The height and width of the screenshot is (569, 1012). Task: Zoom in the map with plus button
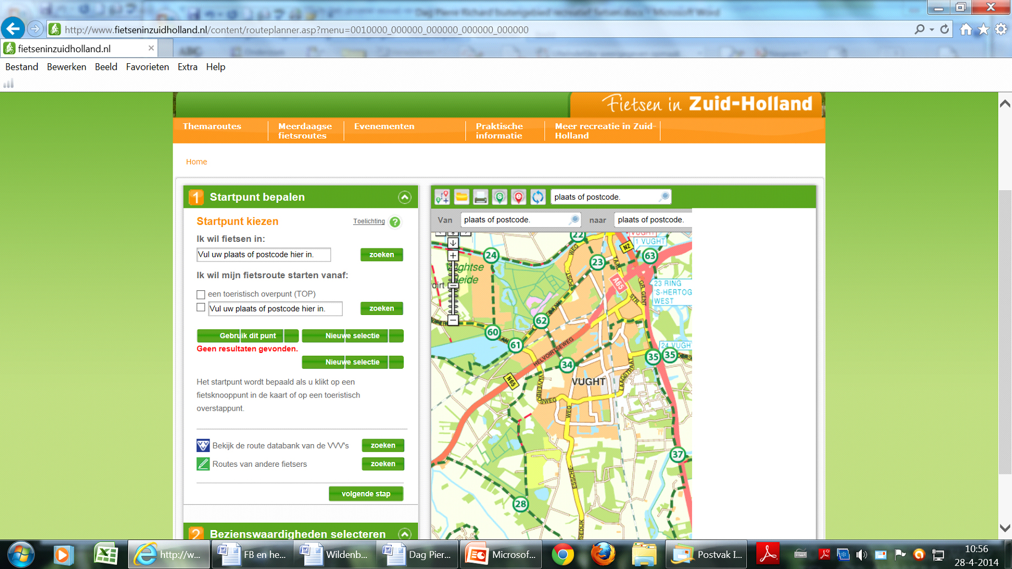point(453,256)
